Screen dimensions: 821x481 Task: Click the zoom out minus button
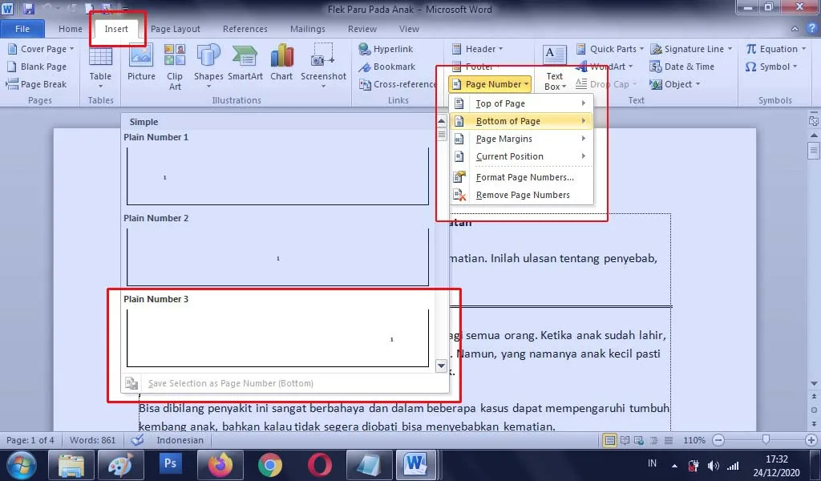click(x=719, y=440)
